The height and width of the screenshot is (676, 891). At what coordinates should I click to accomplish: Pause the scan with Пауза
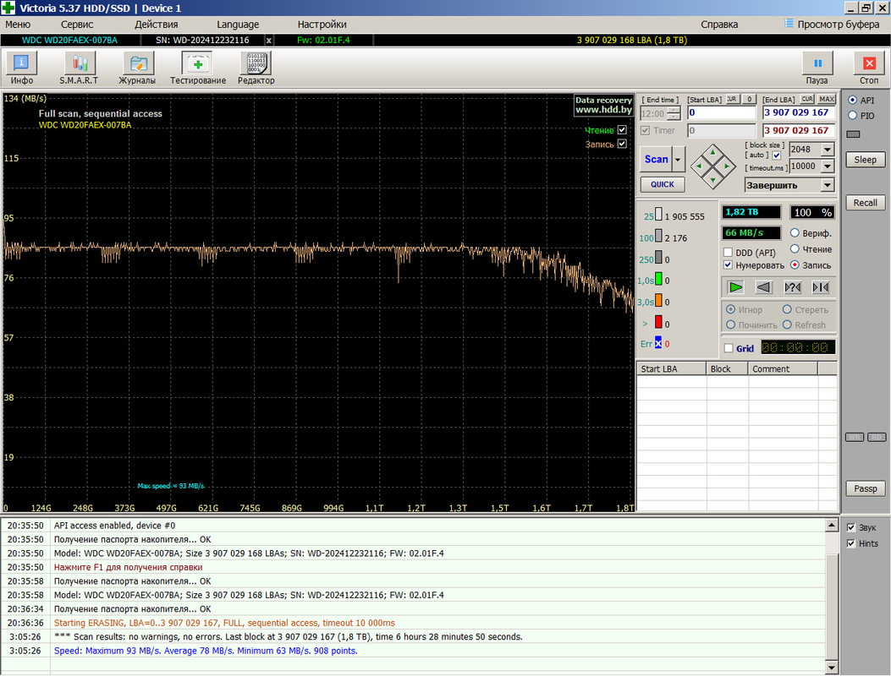pos(817,63)
